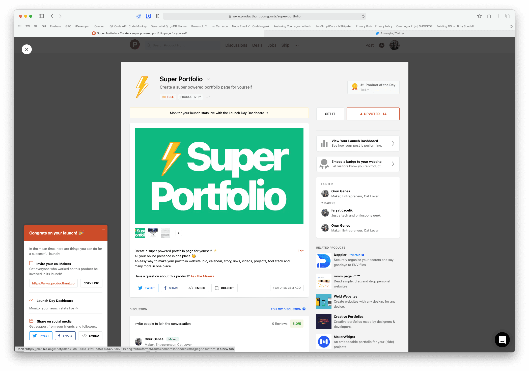
Task: Click the 5.0/5 rating badge
Action: [x=297, y=324]
